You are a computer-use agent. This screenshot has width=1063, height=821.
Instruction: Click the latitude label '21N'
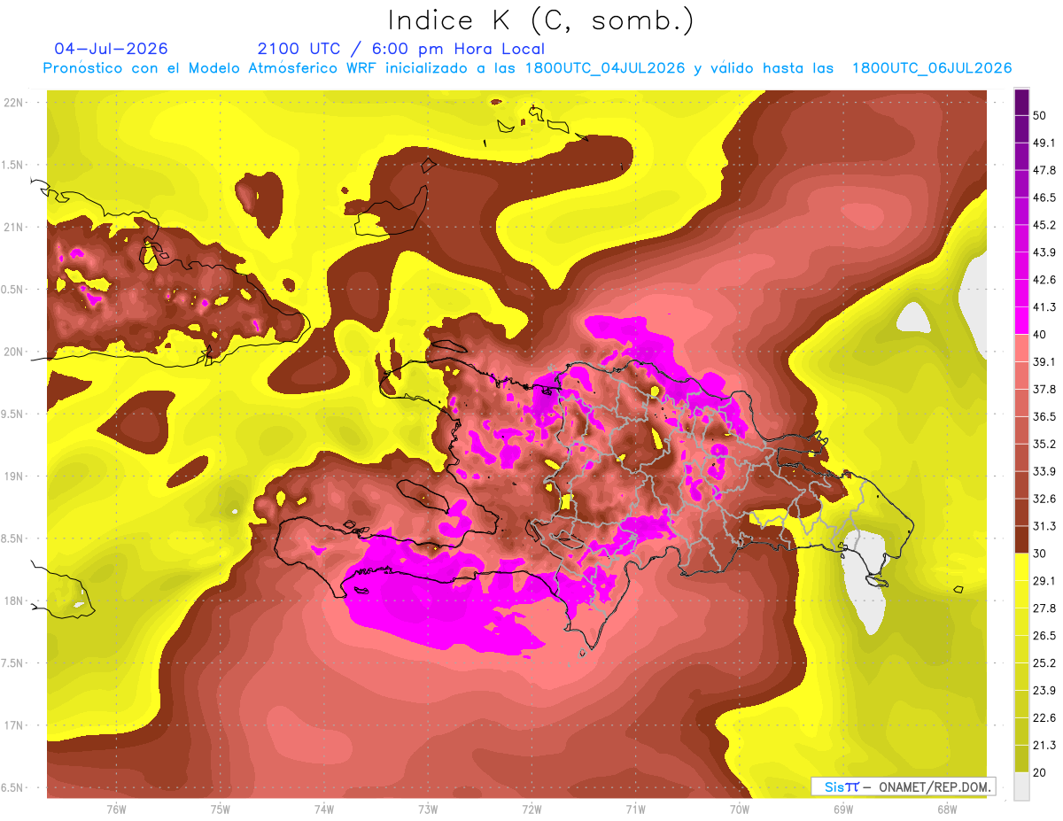[14, 228]
